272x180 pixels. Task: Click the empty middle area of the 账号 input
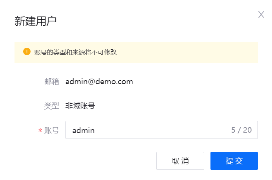[x=161, y=130]
